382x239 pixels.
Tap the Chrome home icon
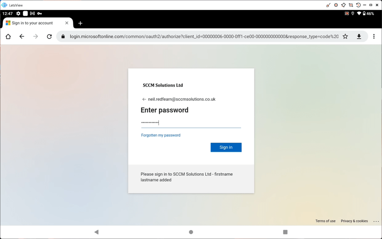8,37
